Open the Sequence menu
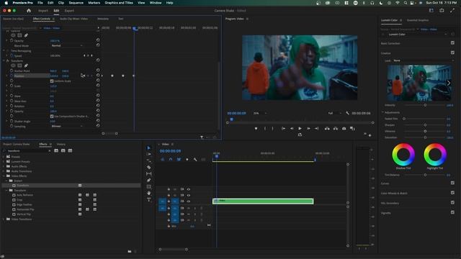This screenshot has height=259, width=461. (76, 3)
